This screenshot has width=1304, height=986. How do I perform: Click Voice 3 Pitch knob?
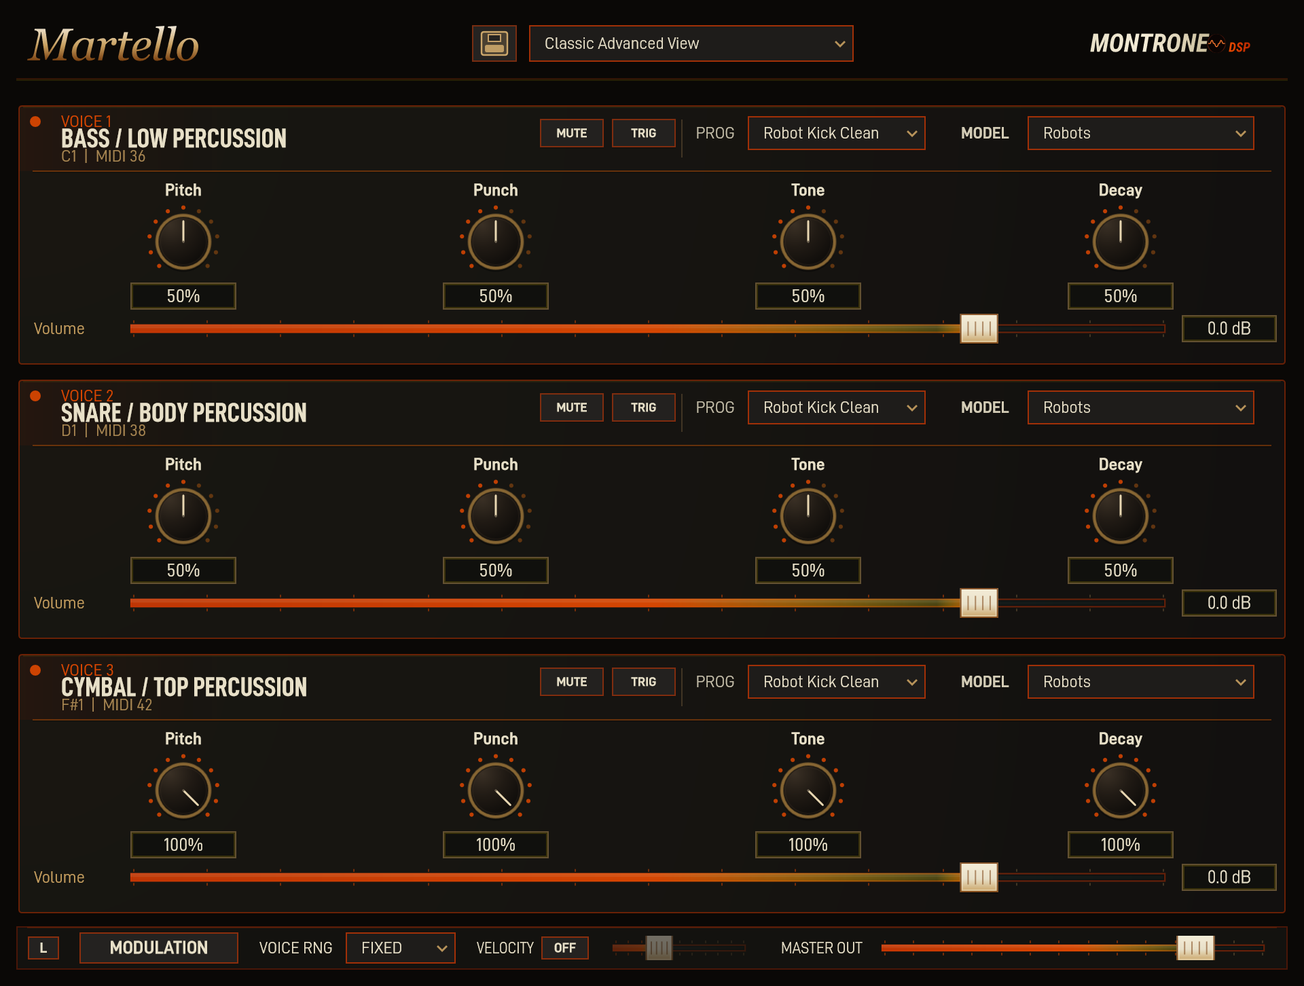pos(183,790)
